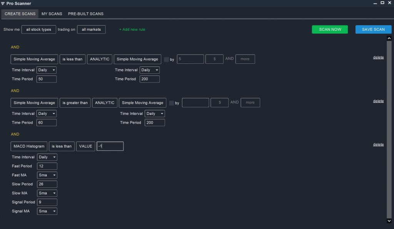The image size is (394, 229).
Task: Click first rule's Time Period field showing 200
Action: point(150,79)
